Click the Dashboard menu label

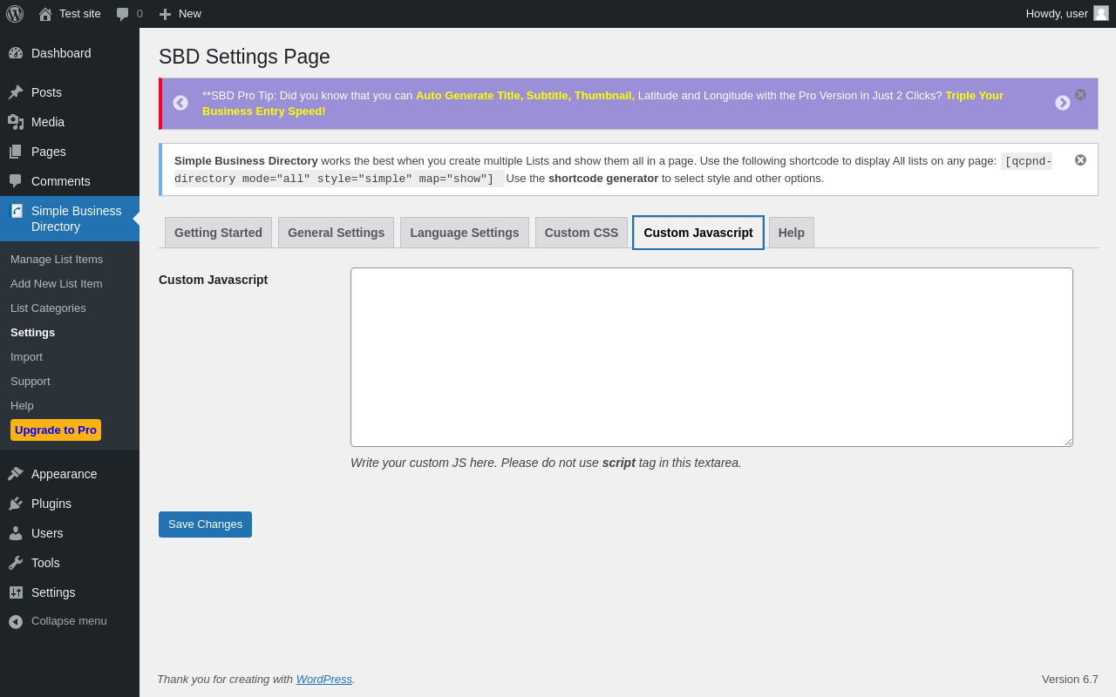[61, 53]
